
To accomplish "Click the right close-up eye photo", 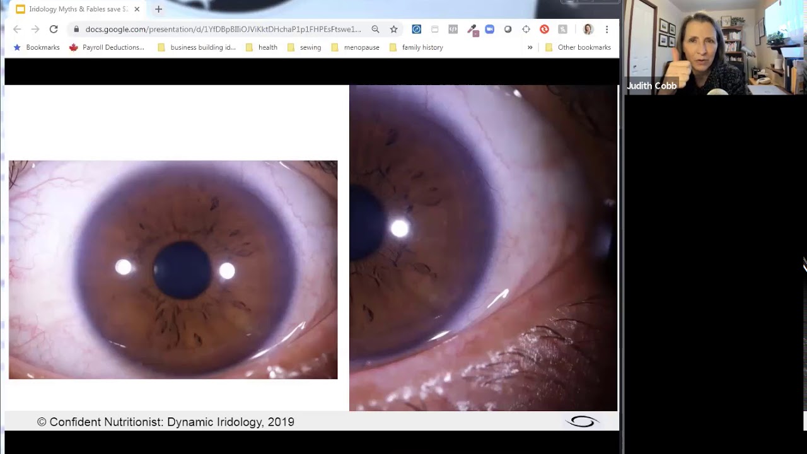I will 484,248.
